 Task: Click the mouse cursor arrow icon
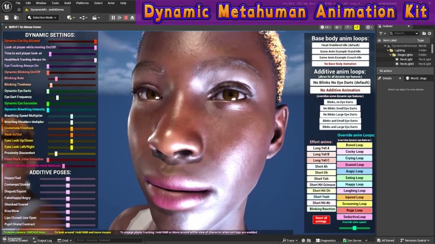[6, 27]
